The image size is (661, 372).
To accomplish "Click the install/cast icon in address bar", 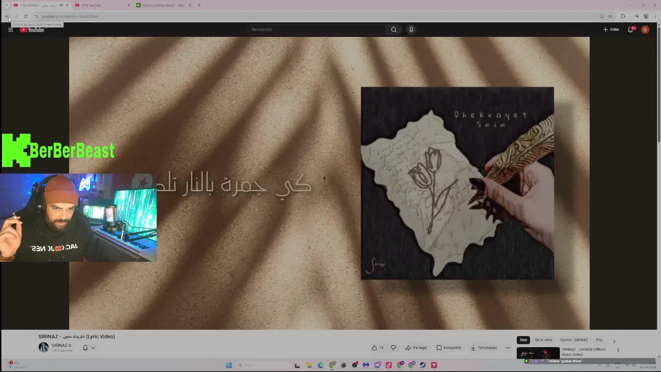I will pos(601,16).
